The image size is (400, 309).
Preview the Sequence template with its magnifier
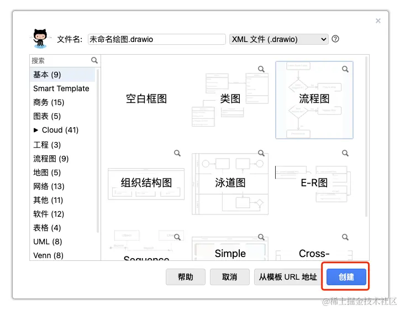point(177,237)
